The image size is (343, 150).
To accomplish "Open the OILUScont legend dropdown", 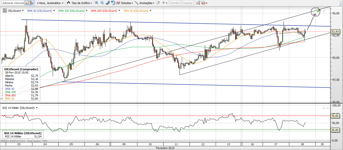I will coord(23,11).
